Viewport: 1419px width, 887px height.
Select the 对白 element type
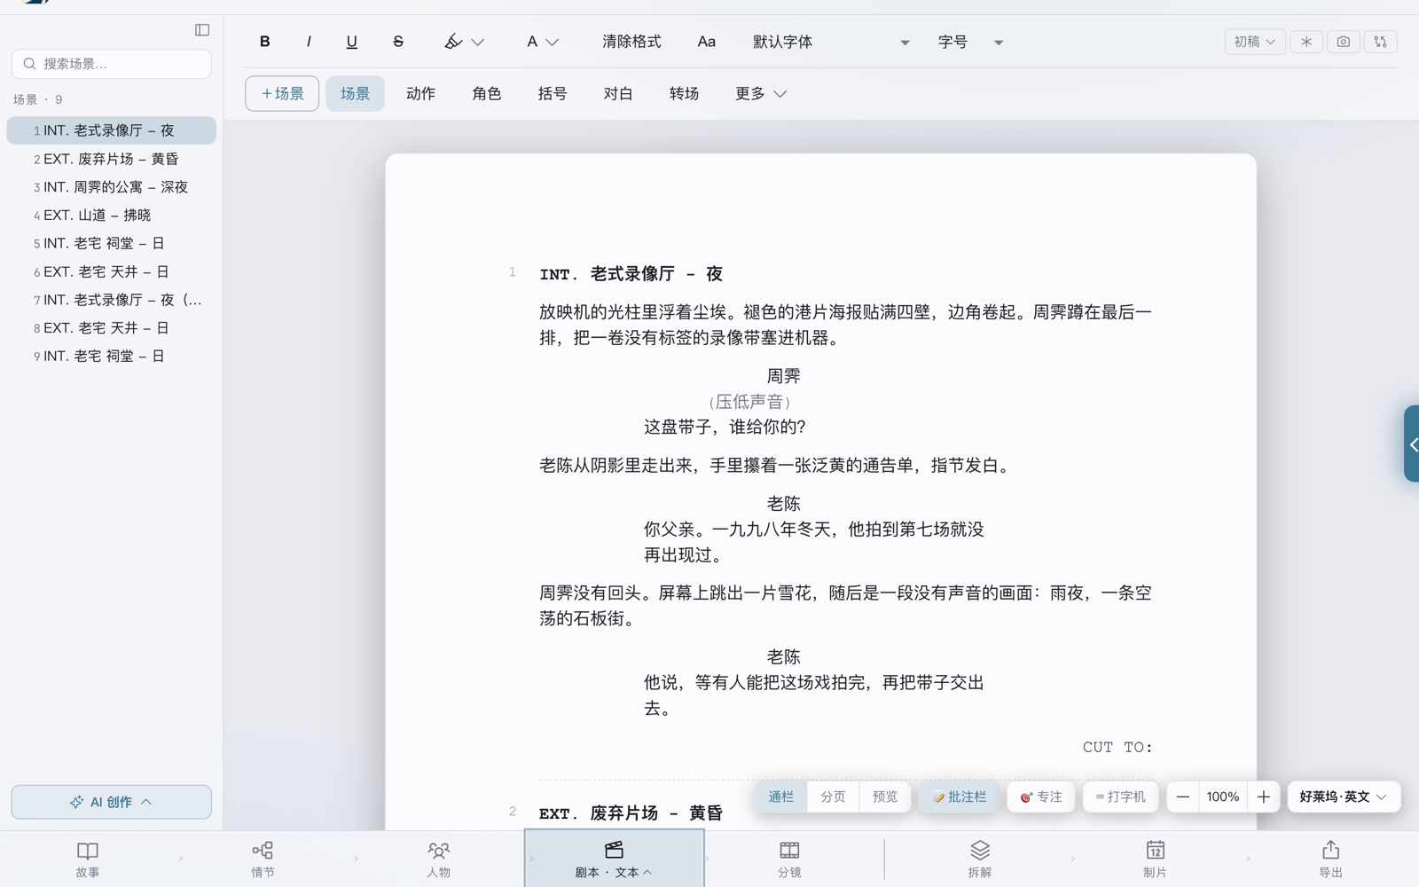coord(617,93)
